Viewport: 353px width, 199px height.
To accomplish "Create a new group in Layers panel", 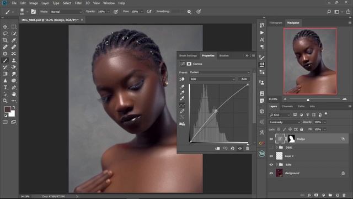I will point(330,195).
